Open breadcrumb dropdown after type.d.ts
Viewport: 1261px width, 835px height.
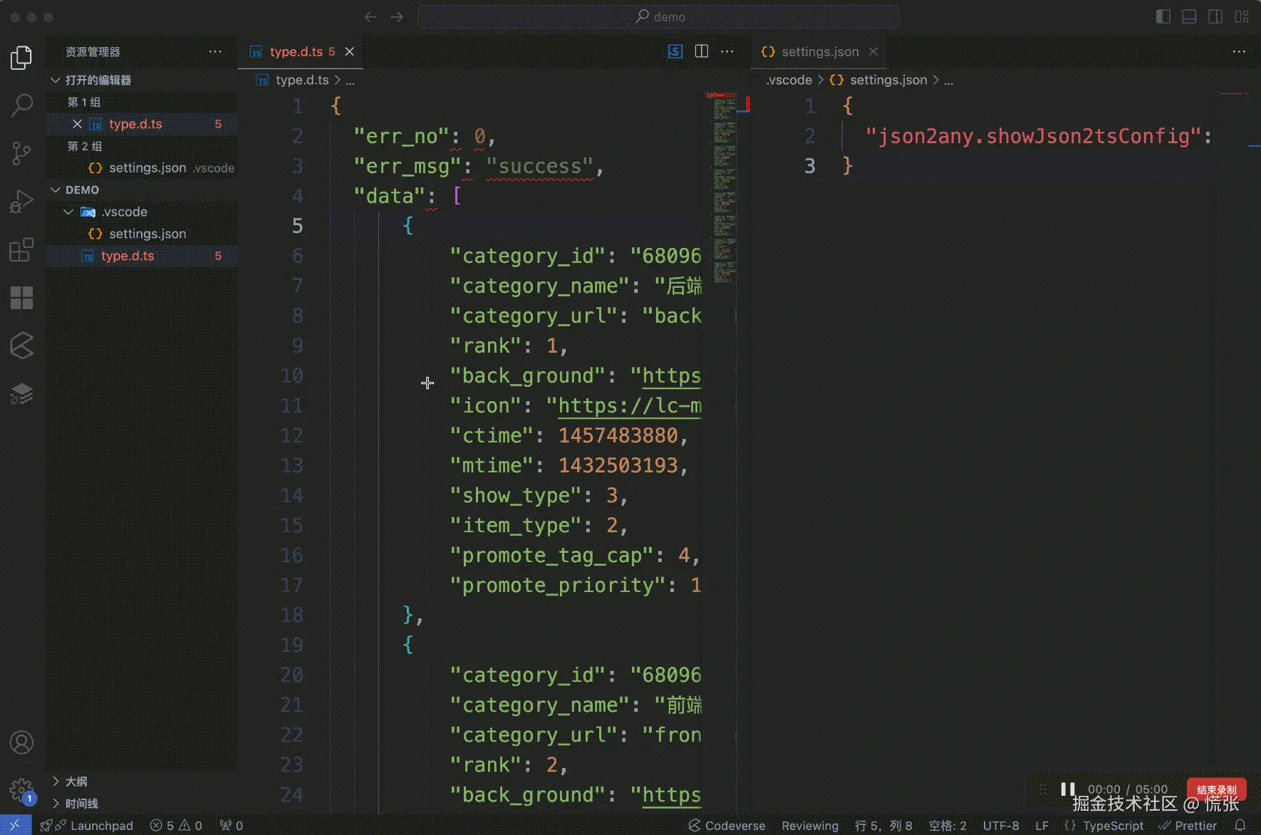point(350,81)
